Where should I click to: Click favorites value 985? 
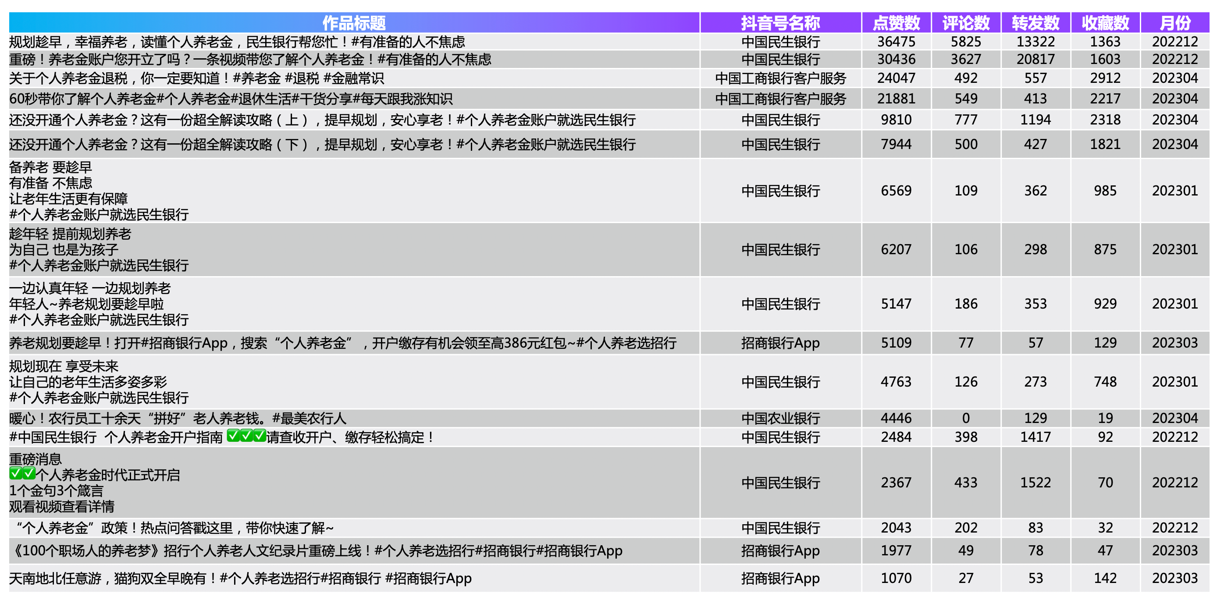pos(1105,191)
